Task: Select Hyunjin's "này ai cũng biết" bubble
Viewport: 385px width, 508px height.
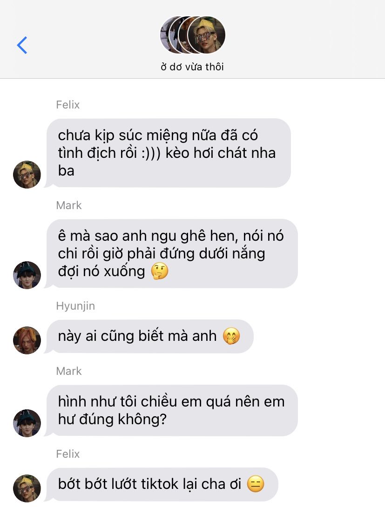Action: click(x=149, y=336)
